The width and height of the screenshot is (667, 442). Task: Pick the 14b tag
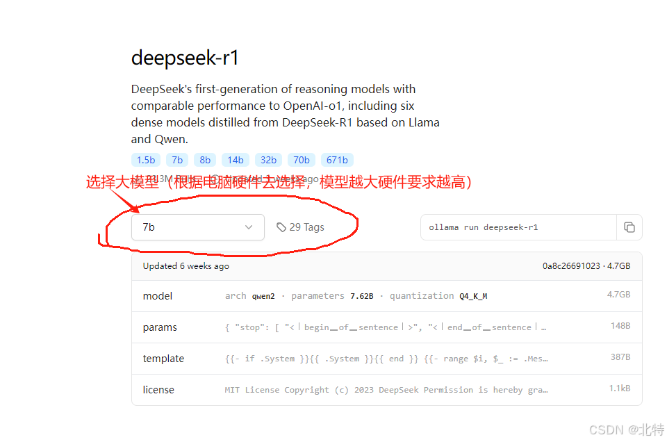[236, 160]
